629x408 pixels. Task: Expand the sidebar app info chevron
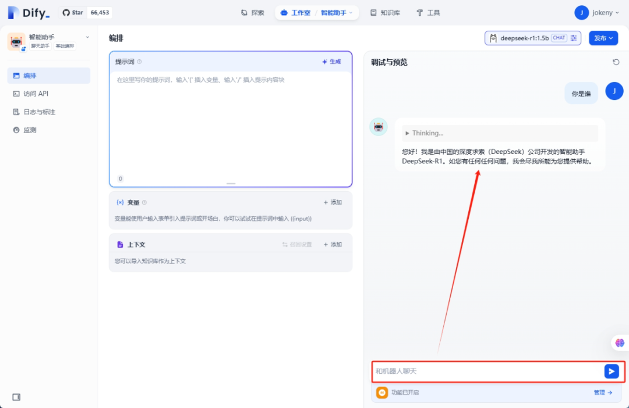[x=87, y=37]
